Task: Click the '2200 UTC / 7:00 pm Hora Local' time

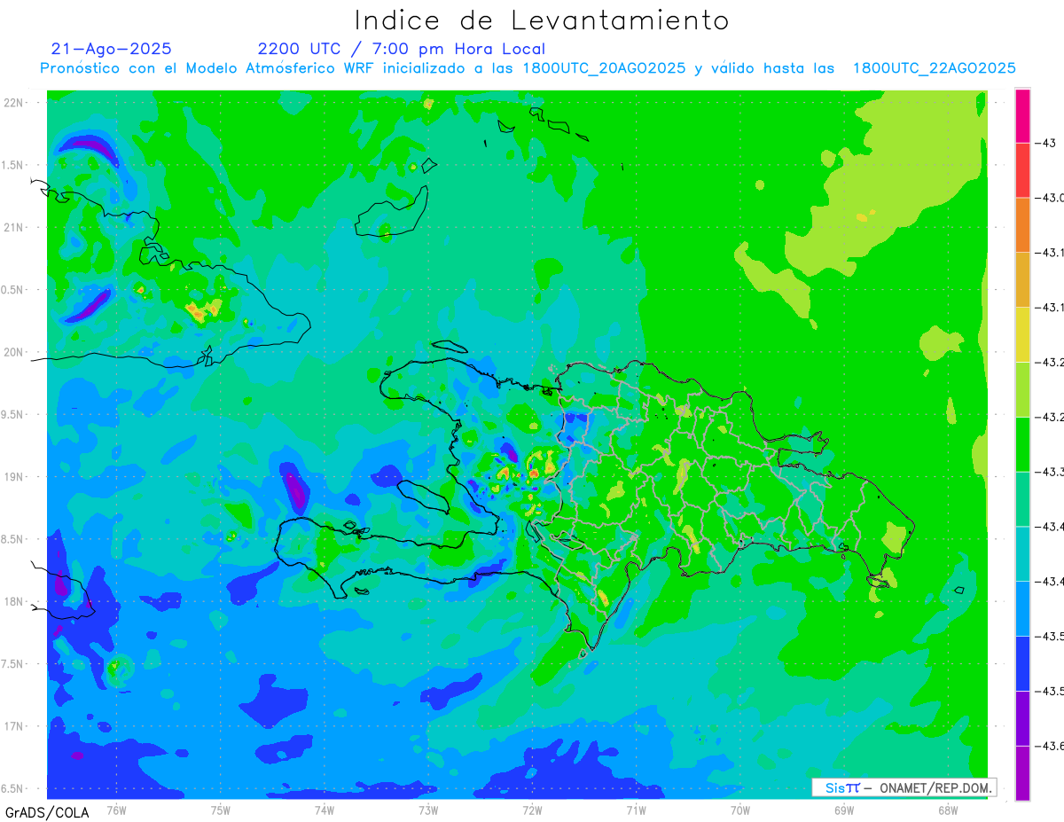Action: (x=402, y=49)
